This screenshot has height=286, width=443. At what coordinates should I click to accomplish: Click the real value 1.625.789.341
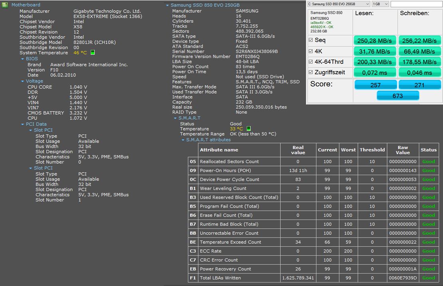[x=298, y=278]
